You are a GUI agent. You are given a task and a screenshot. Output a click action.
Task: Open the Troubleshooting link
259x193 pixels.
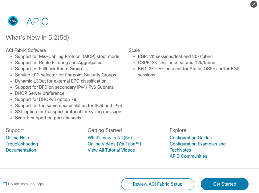22,144
